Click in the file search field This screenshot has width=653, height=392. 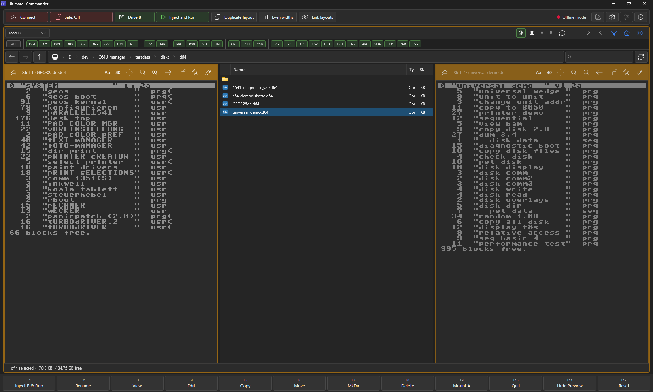tap(599, 57)
